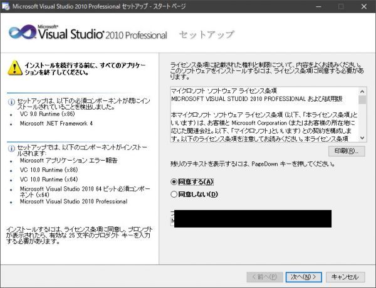The width and height of the screenshot is (376, 288).
Task: Click the yellow warning triangle icon
Action: pos(15,68)
